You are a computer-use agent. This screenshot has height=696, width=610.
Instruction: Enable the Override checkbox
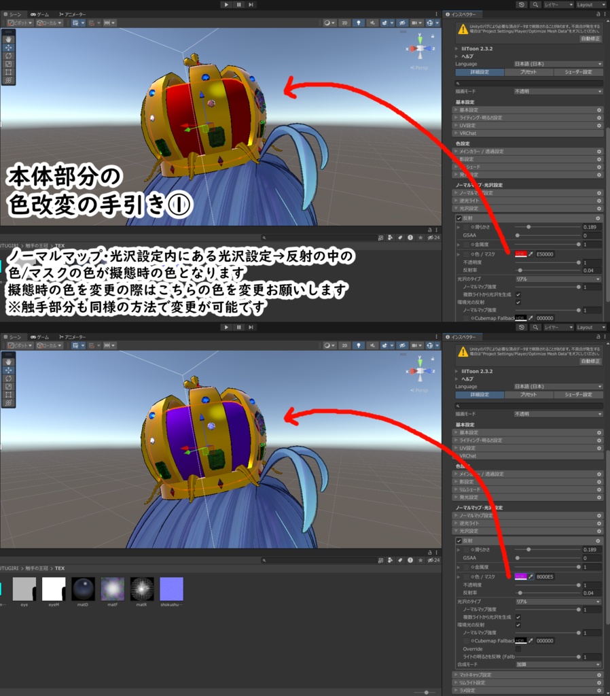pos(518,649)
